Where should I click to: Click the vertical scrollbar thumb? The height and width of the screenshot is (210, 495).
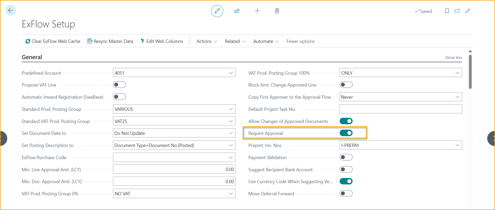click(470, 72)
